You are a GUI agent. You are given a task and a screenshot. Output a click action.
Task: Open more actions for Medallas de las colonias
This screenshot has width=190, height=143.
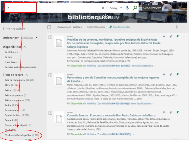pyautogui.click(x=184, y=36)
